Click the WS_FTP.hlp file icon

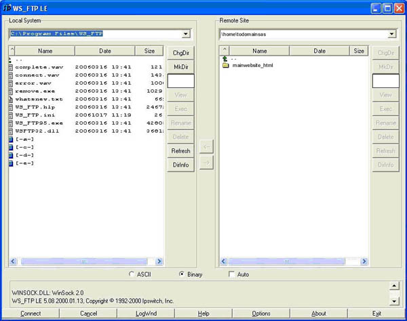coord(11,107)
